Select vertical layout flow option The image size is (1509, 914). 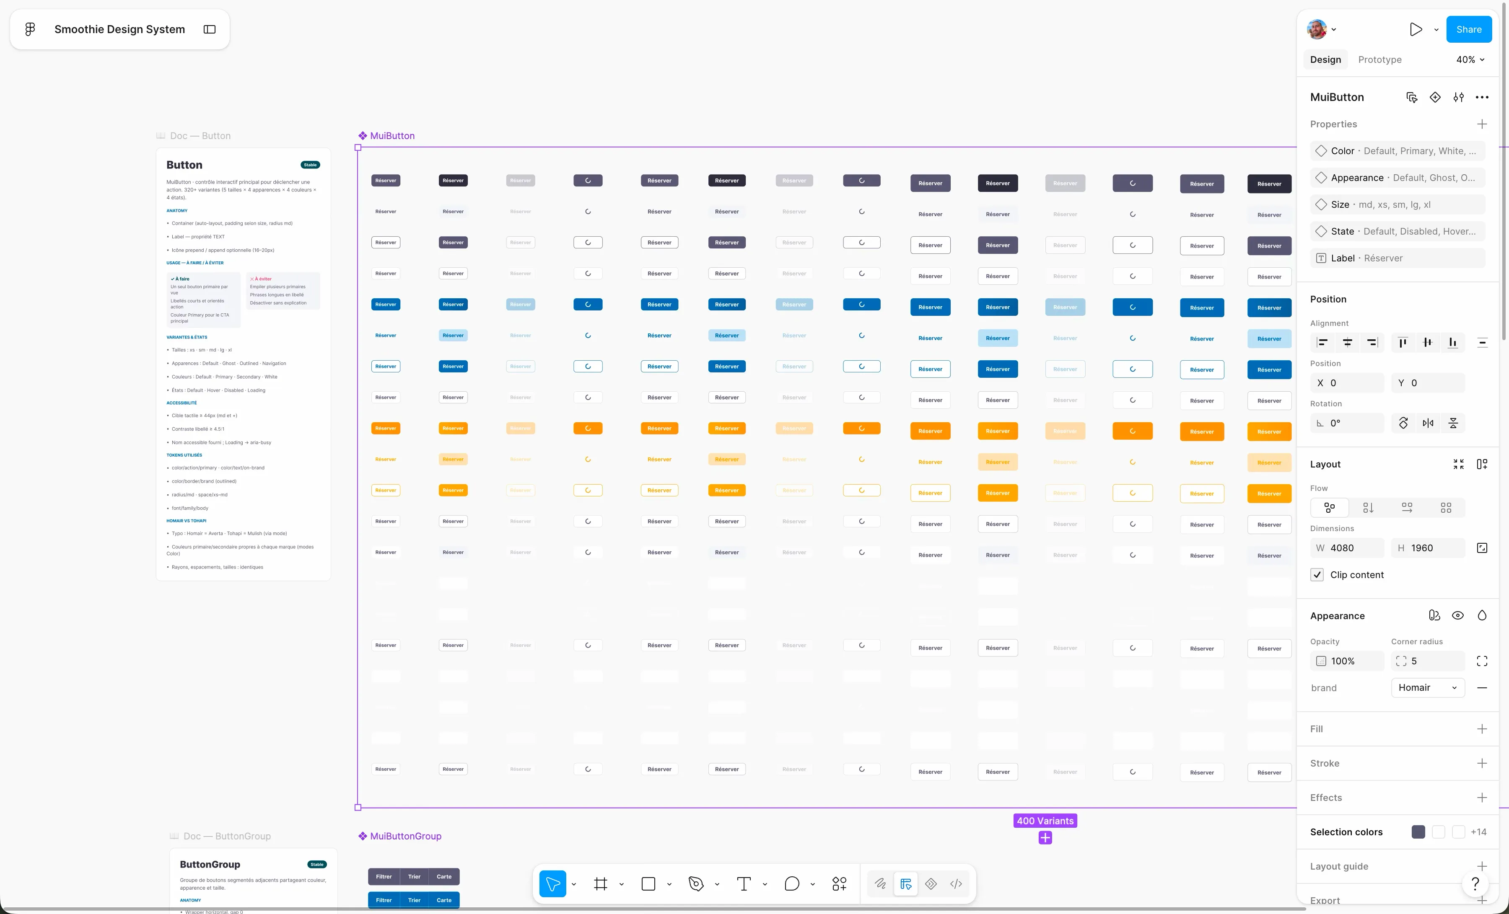pos(1367,507)
